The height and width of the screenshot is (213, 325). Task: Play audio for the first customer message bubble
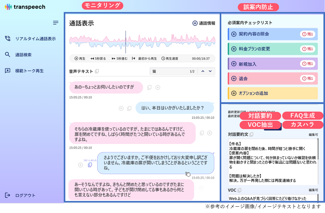(158, 87)
